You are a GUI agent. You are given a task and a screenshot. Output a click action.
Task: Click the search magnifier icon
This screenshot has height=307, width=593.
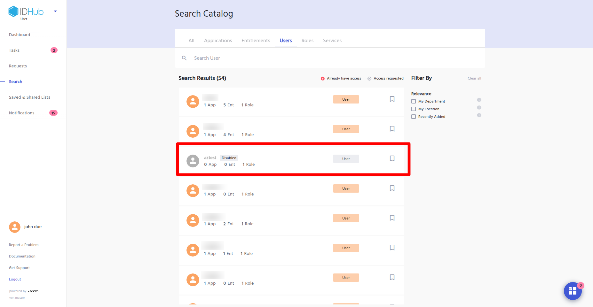184,58
